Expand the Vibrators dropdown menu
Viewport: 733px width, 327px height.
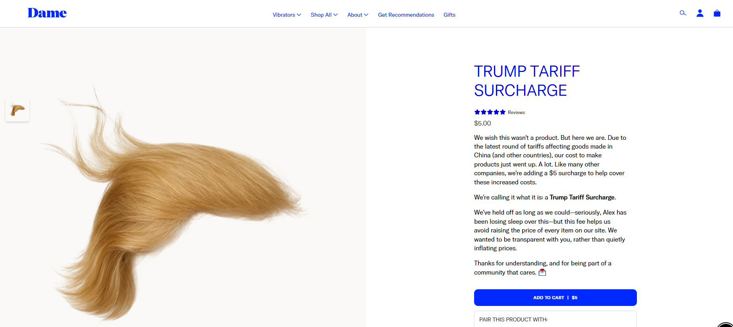point(287,15)
